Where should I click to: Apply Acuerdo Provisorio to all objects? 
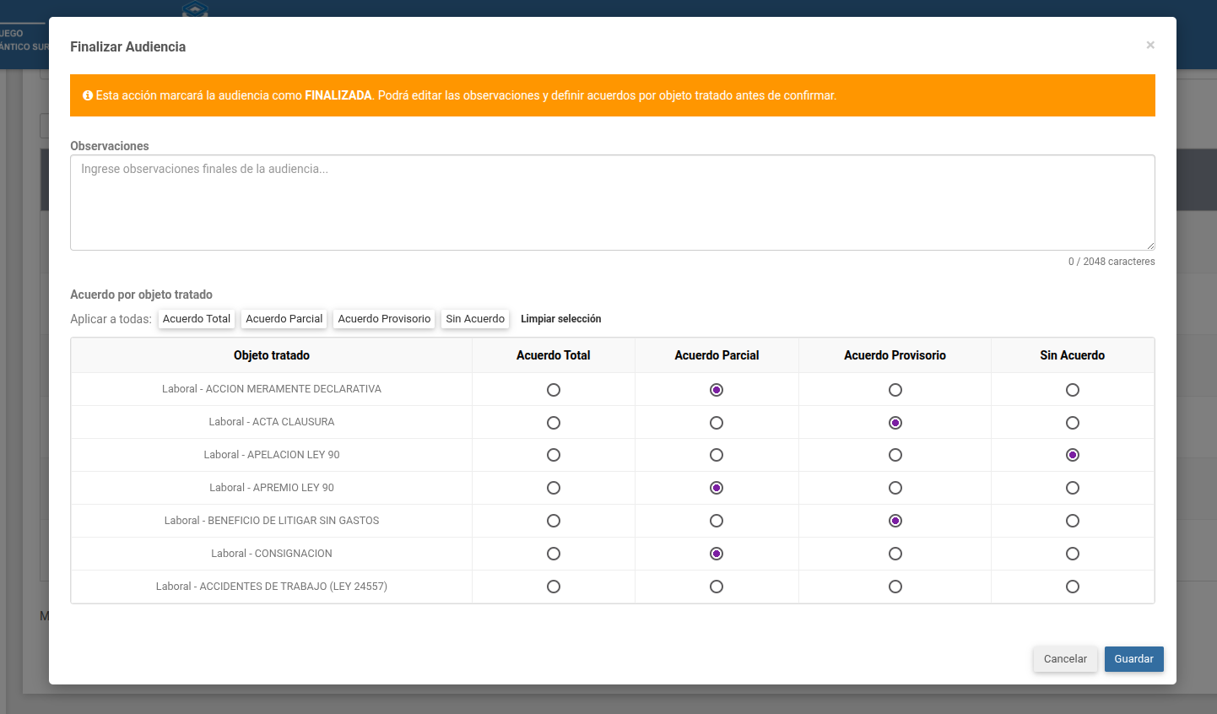coord(384,319)
